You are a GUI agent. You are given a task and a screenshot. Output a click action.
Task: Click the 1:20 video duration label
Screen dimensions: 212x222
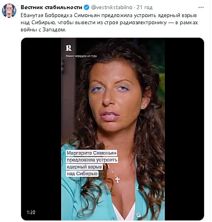[x=31, y=212]
